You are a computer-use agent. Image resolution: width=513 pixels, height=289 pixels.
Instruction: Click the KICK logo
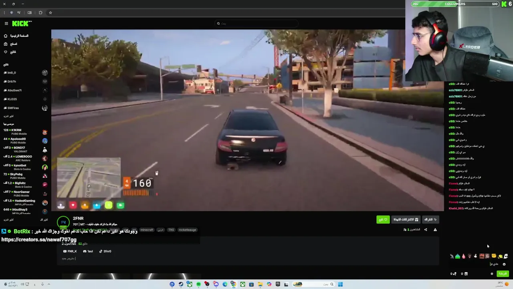point(22,24)
